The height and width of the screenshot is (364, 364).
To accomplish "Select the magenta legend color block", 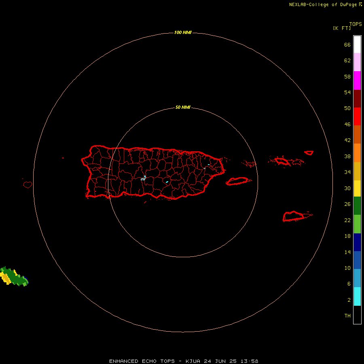I will [357, 80].
